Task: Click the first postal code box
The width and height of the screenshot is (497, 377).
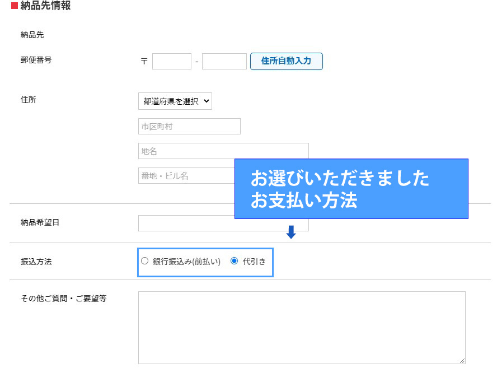Action: [171, 62]
